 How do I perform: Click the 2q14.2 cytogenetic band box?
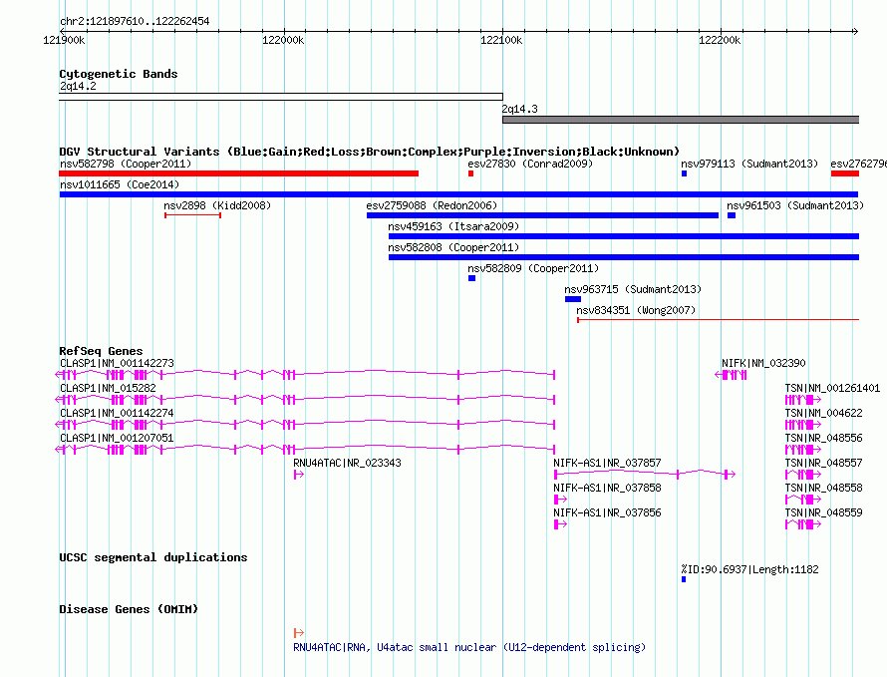coord(281,97)
